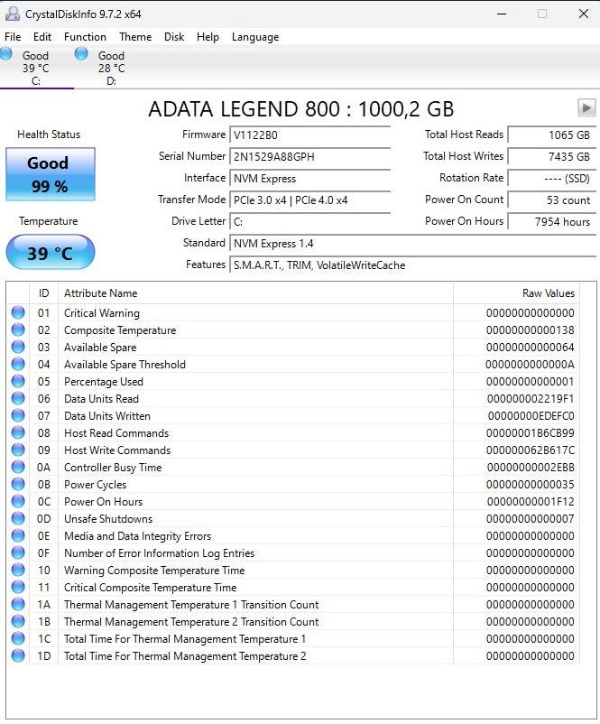Open the File menu
The width and height of the screenshot is (600, 724).
[x=13, y=37]
